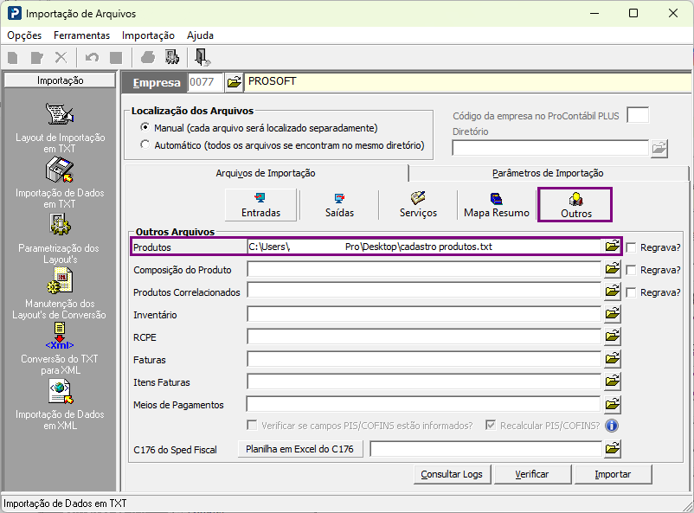Click the new document toolbar icon

(x=13, y=58)
